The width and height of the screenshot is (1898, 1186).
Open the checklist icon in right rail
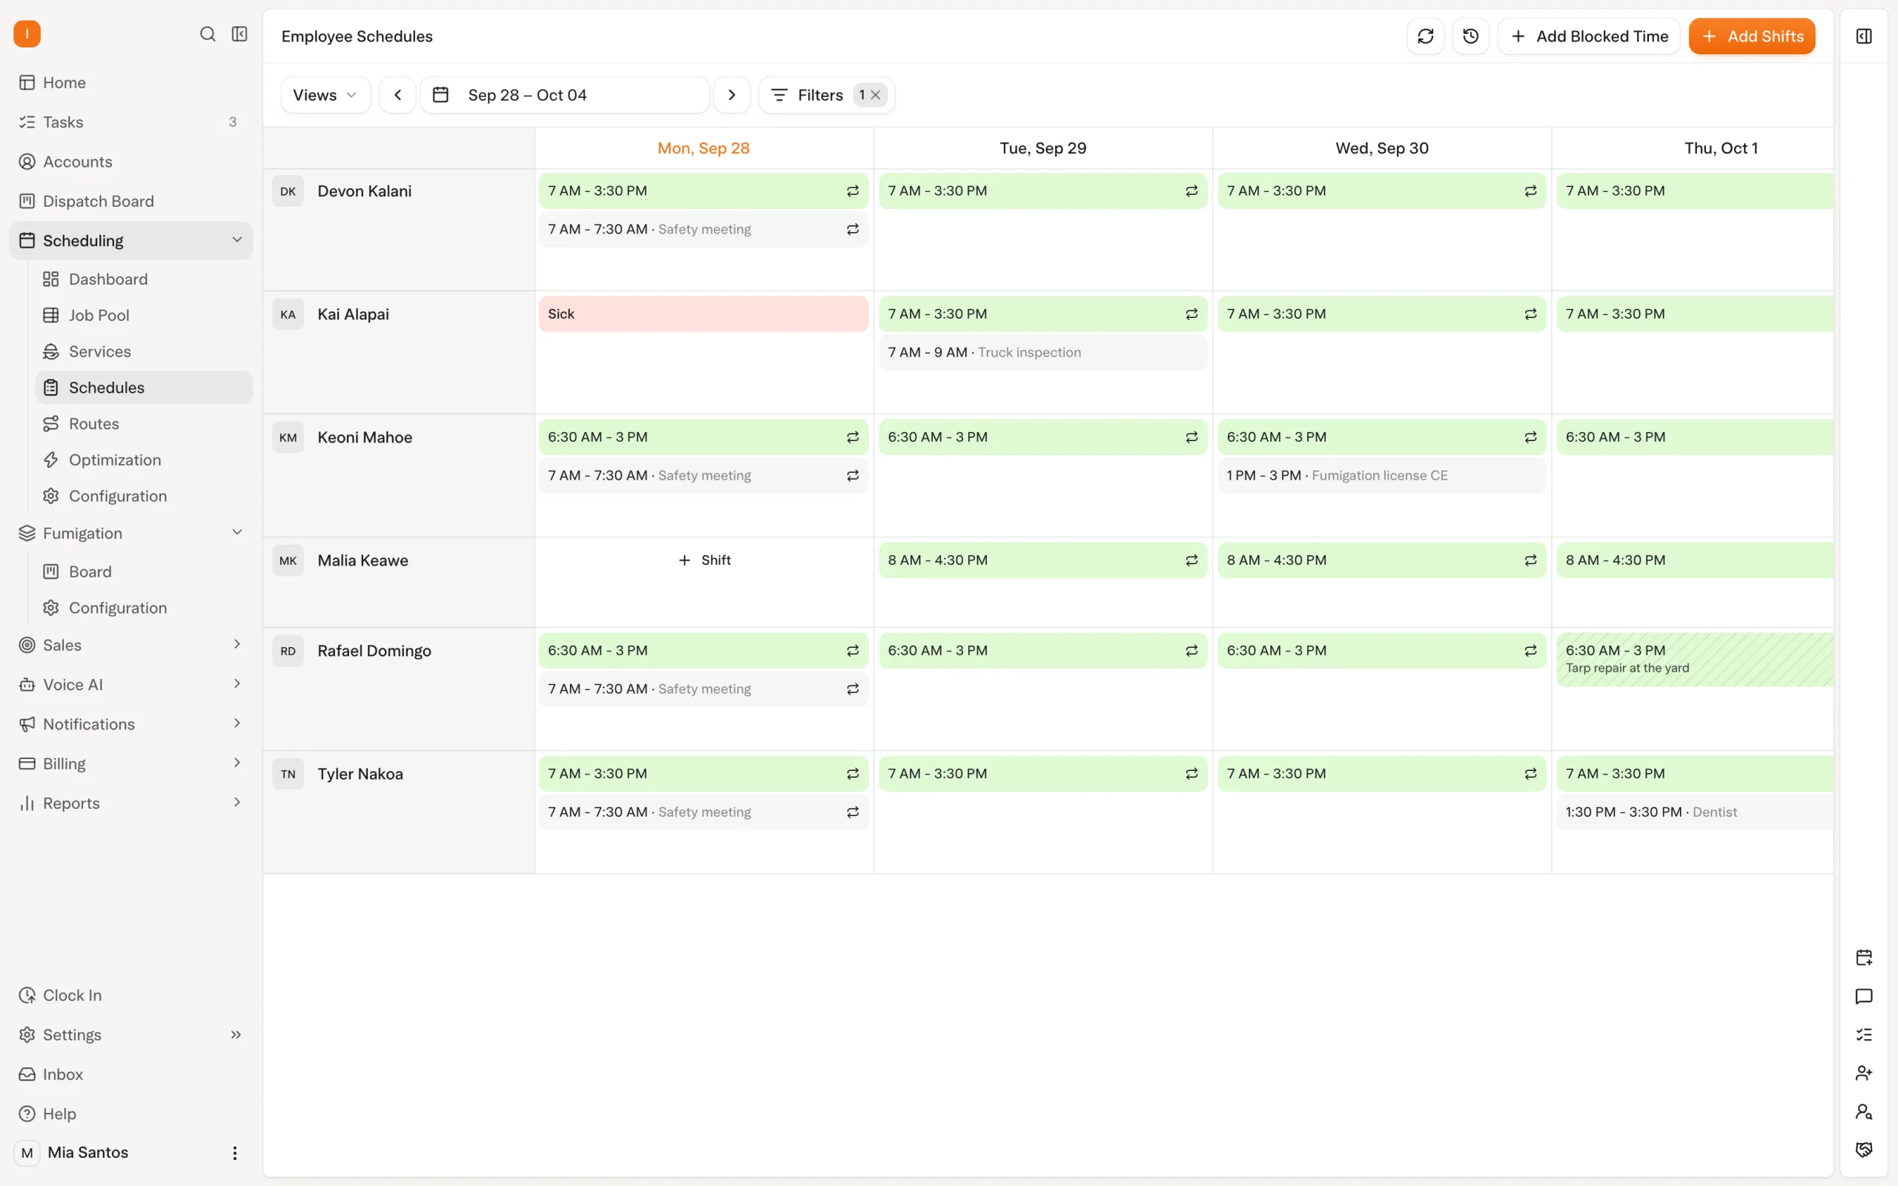click(1863, 1035)
